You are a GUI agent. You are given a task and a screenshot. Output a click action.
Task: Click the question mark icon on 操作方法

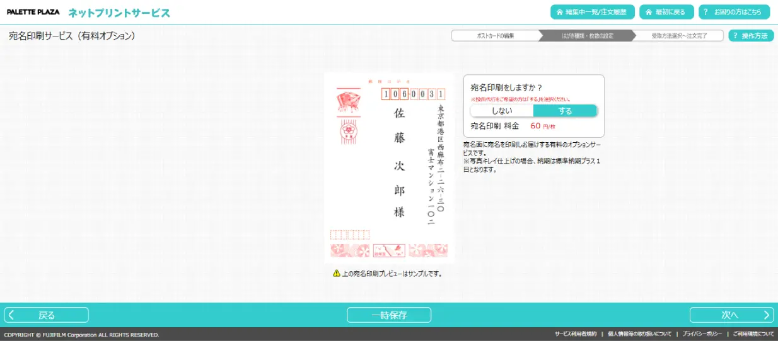[x=735, y=36]
